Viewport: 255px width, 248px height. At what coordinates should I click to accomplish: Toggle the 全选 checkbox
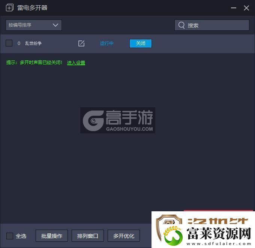(10, 236)
